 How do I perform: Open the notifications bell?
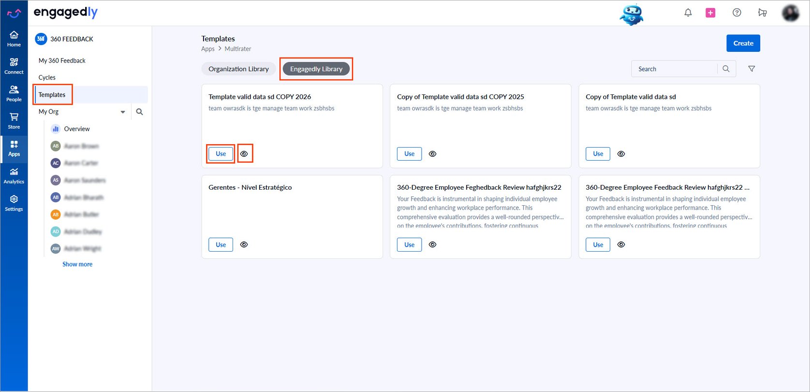click(688, 13)
